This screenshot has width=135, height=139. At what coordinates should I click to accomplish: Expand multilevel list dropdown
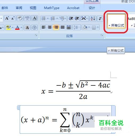(x=65, y=19)
